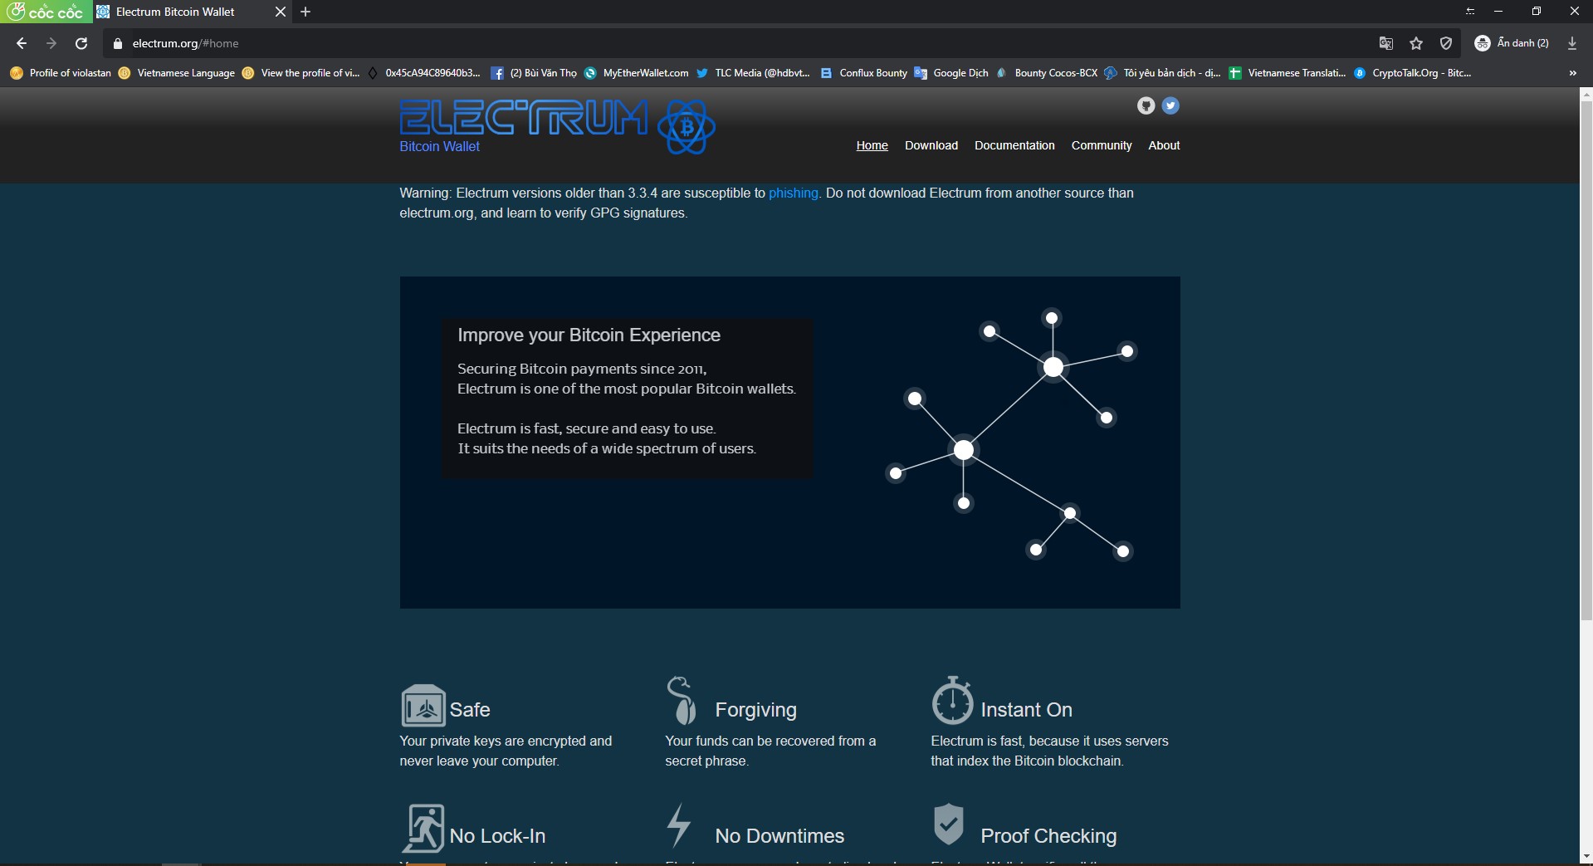Open MyEtherWallet.com bookmark
The height and width of the screenshot is (866, 1593).
click(637, 73)
